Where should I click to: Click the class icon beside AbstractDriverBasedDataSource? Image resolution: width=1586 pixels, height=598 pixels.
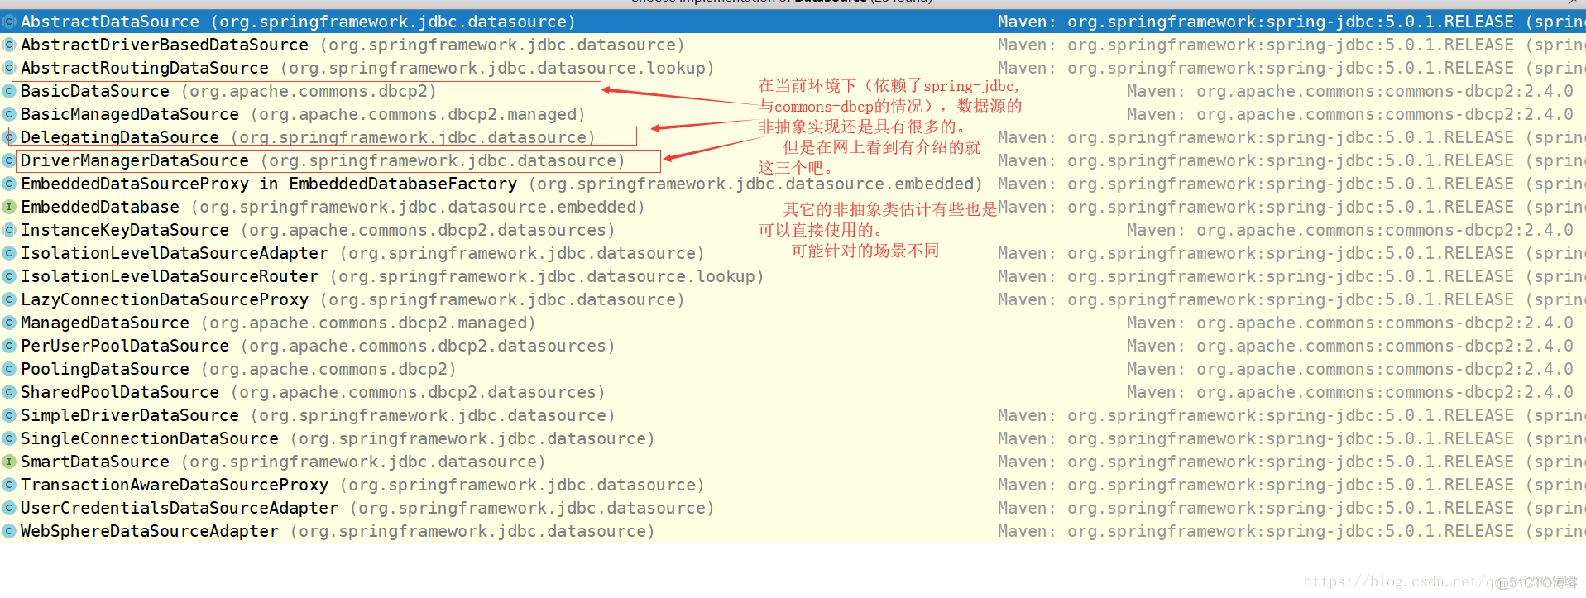pos(8,45)
